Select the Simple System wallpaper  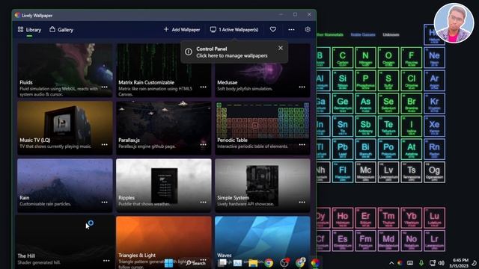[263, 185]
